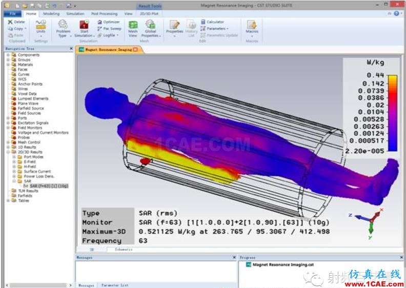406x288 pixels.
Task: Open the Par. Sweep tool
Action: (x=109, y=29)
